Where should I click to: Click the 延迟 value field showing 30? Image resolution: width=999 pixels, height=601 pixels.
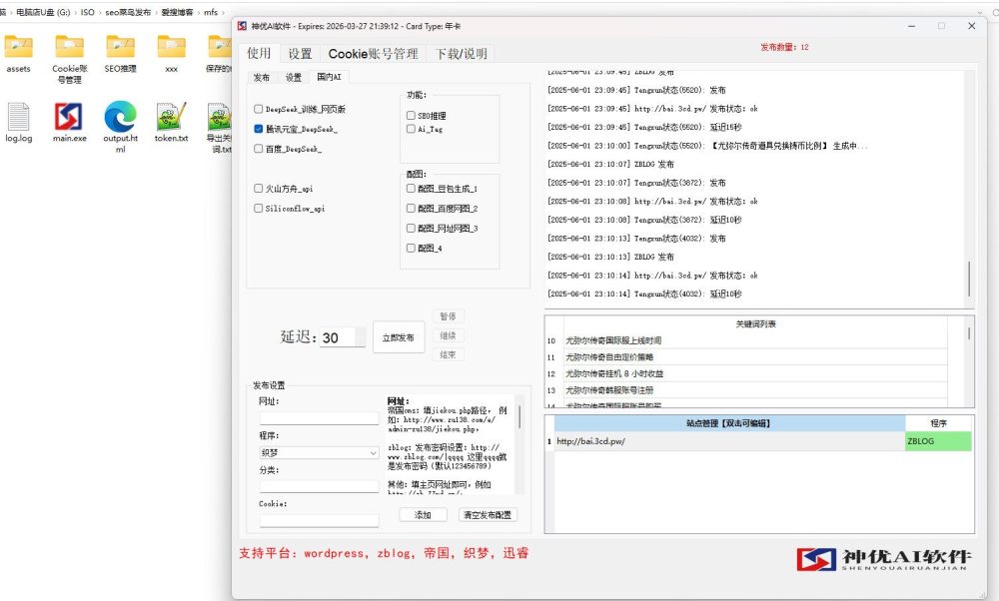tap(337, 337)
